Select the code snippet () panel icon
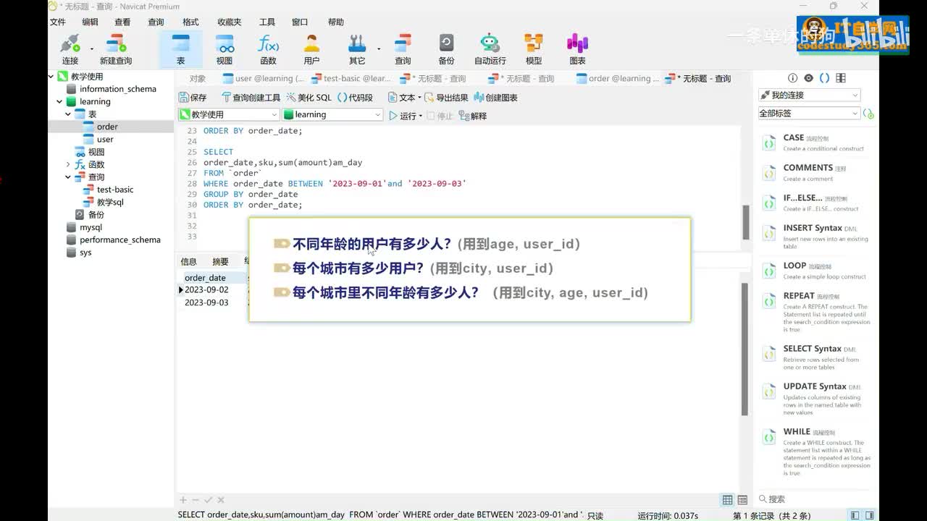 824,78
